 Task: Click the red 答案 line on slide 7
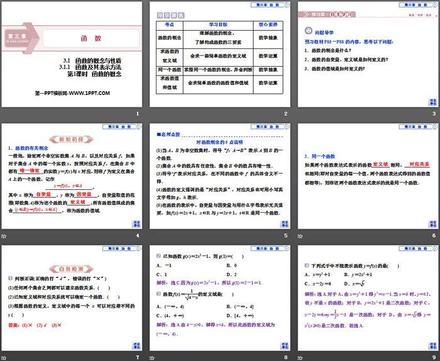click(x=35, y=325)
